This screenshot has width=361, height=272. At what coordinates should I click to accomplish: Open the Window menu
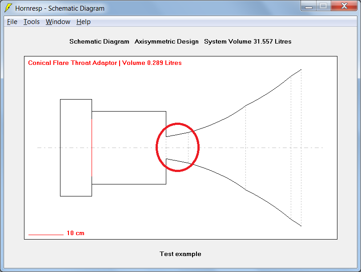(x=58, y=22)
